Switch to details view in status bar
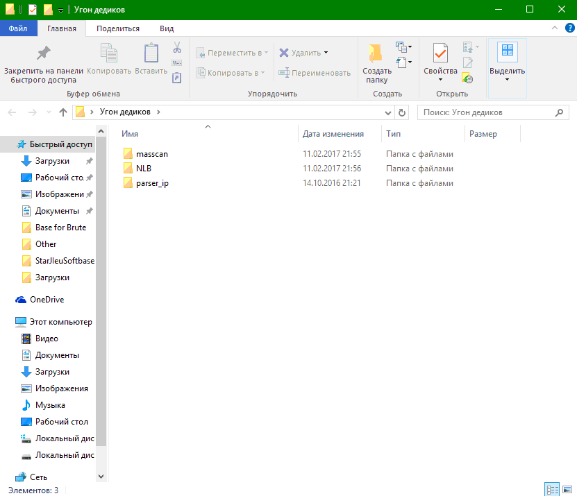 pyautogui.click(x=553, y=490)
